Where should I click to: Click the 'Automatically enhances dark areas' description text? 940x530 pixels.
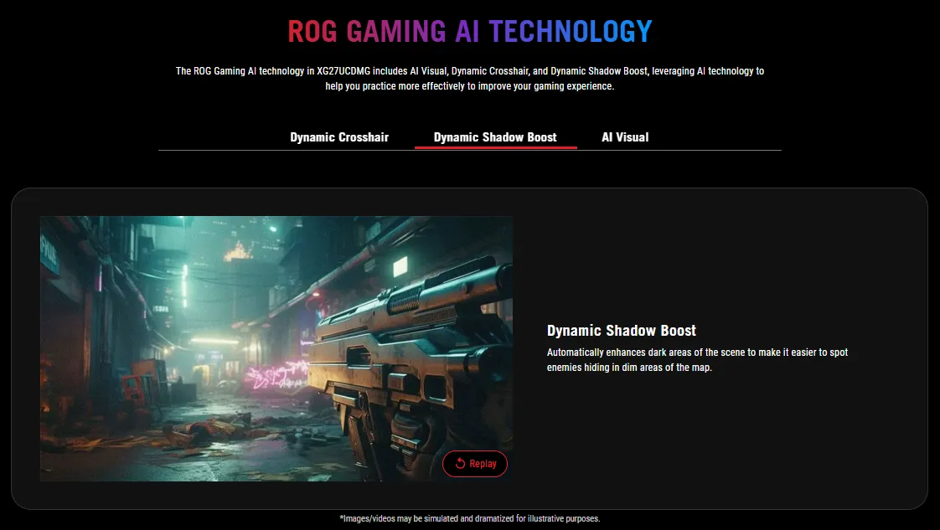[697, 360]
